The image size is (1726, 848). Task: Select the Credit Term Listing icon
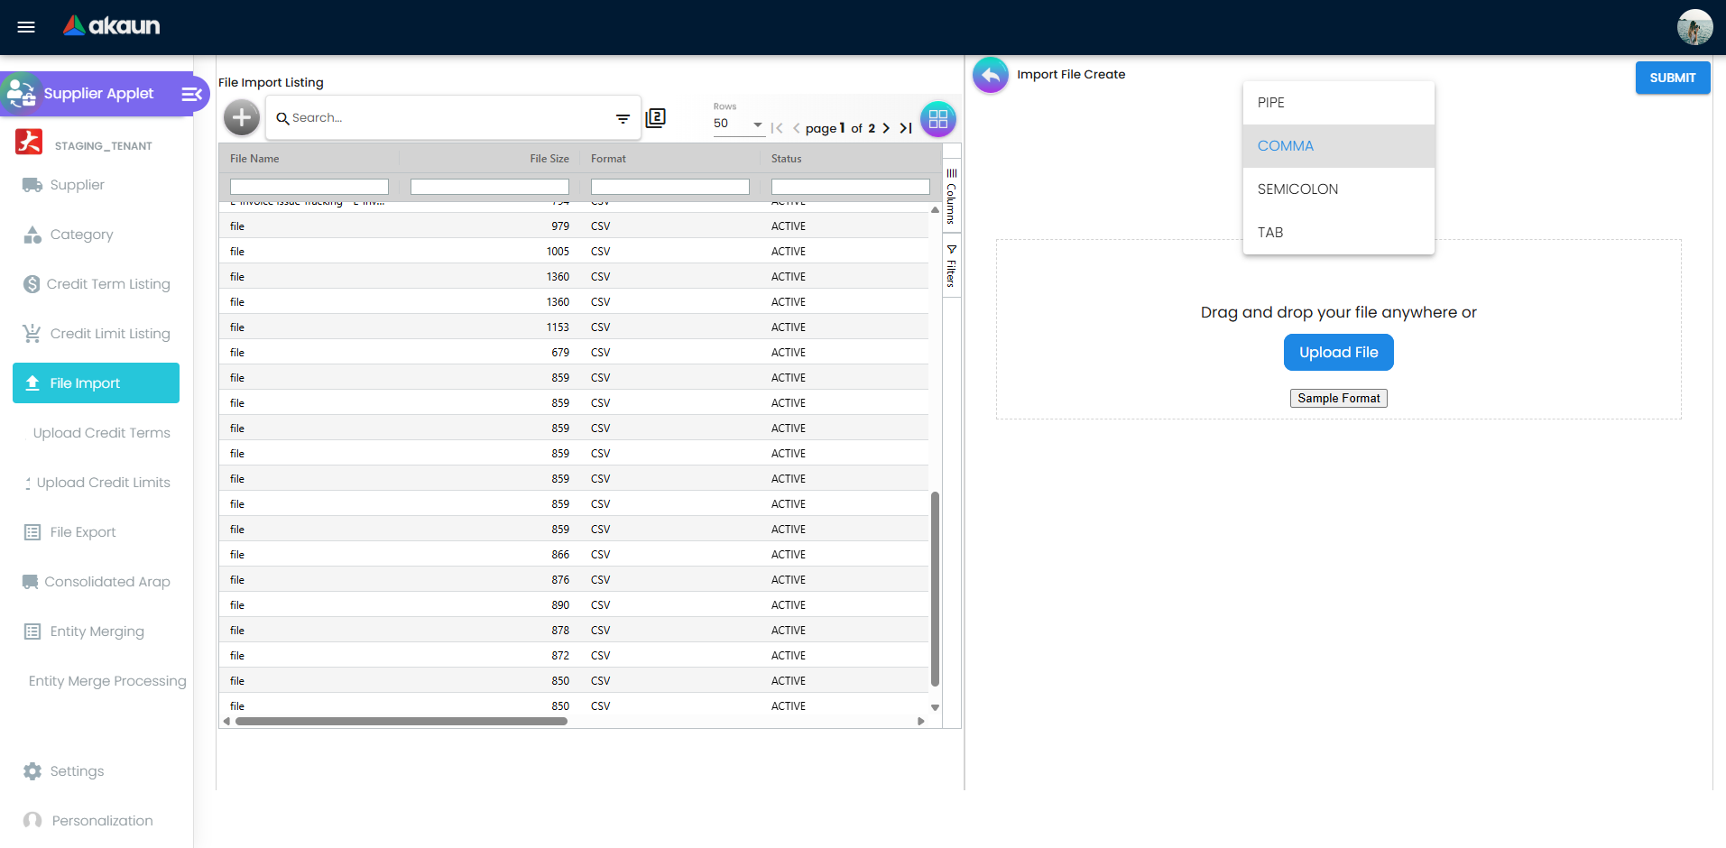click(31, 283)
